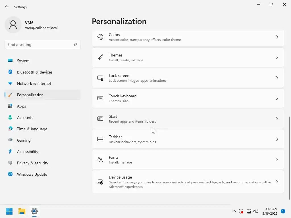
Task: Go to Time & language section
Action: coord(32,129)
